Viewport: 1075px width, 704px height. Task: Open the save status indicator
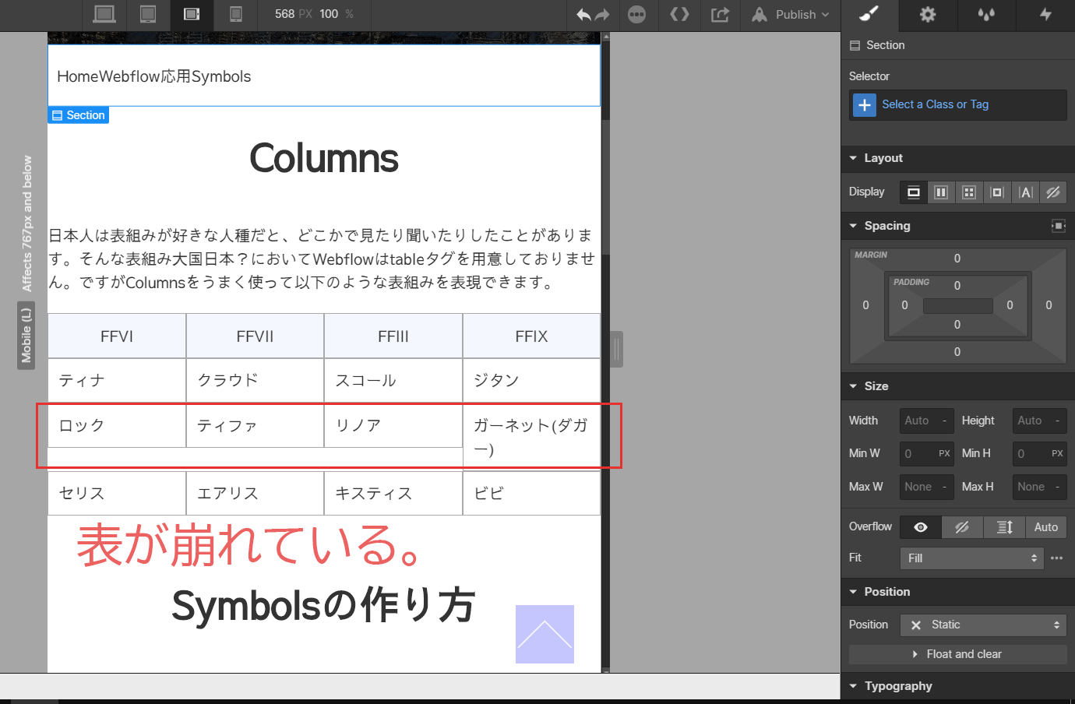[x=637, y=15]
